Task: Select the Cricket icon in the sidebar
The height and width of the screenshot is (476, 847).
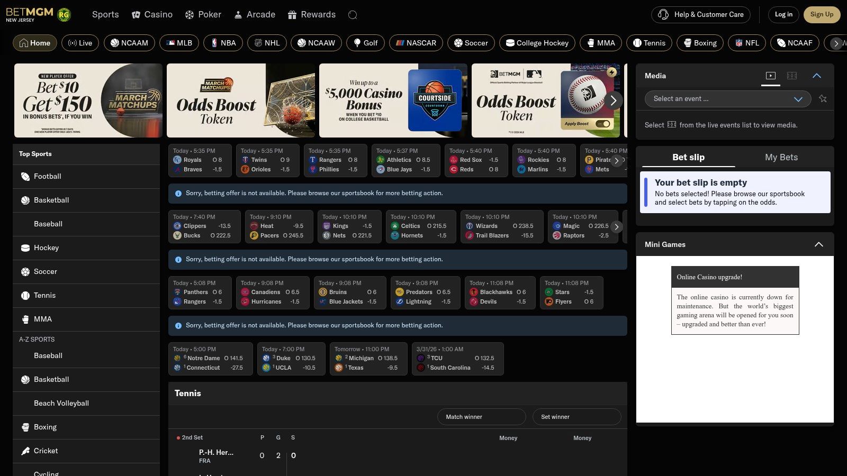Action: coord(24,451)
